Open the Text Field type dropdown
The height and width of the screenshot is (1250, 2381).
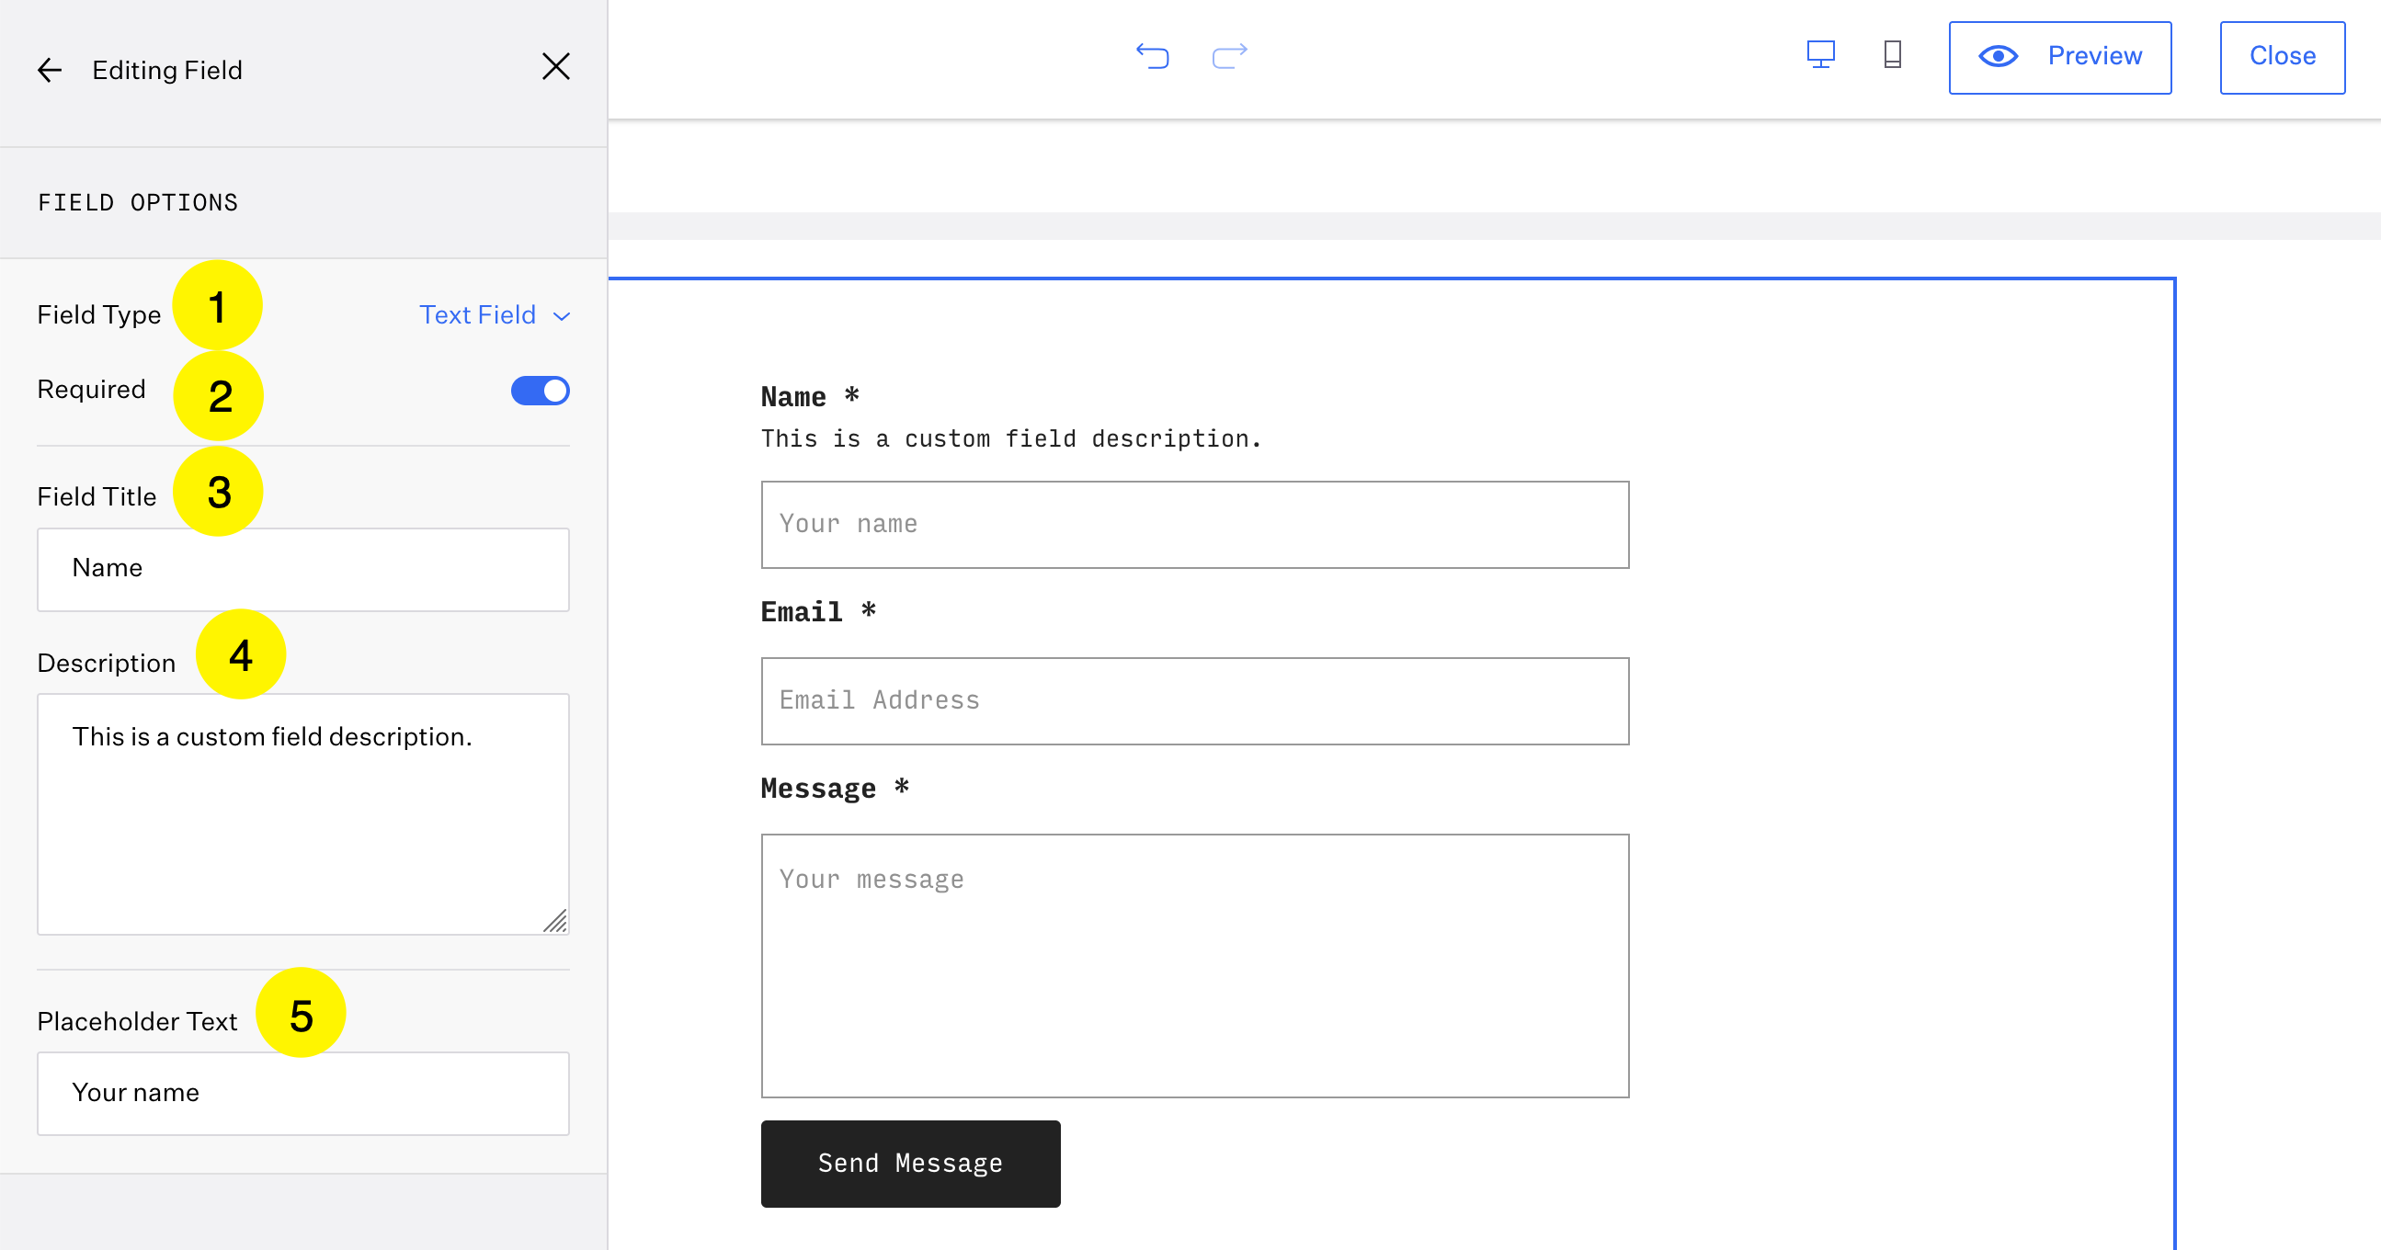478,315
